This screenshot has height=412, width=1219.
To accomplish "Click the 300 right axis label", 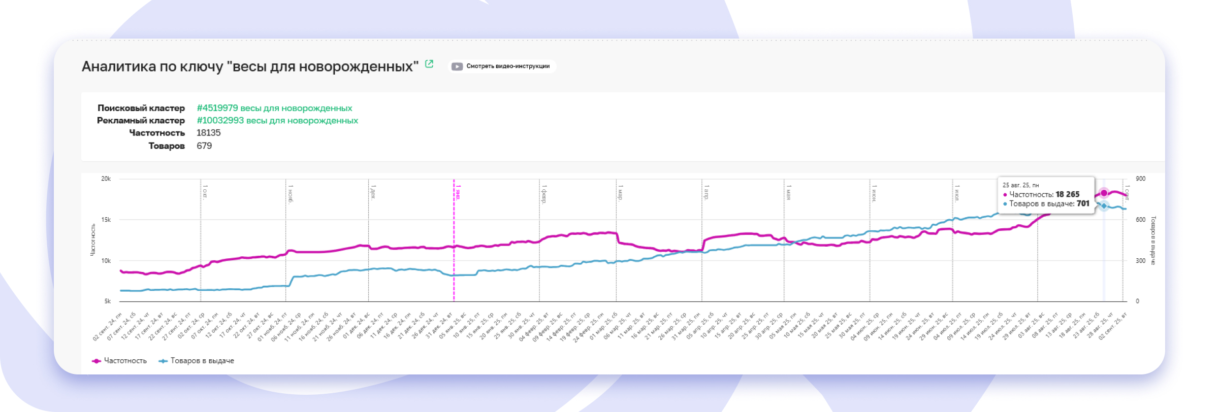I will [1141, 261].
